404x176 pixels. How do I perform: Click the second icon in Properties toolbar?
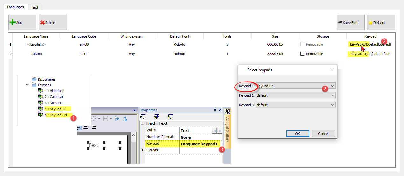[157, 117]
